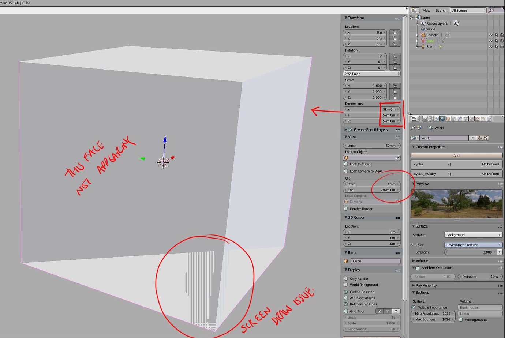Enable the Only Render checkbox

(x=346, y=278)
